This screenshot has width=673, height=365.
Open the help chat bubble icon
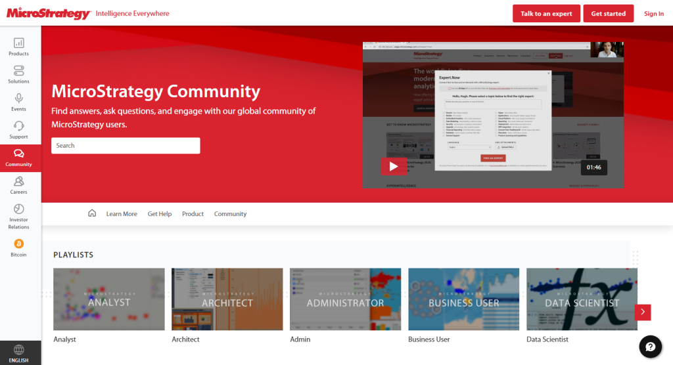coord(650,347)
